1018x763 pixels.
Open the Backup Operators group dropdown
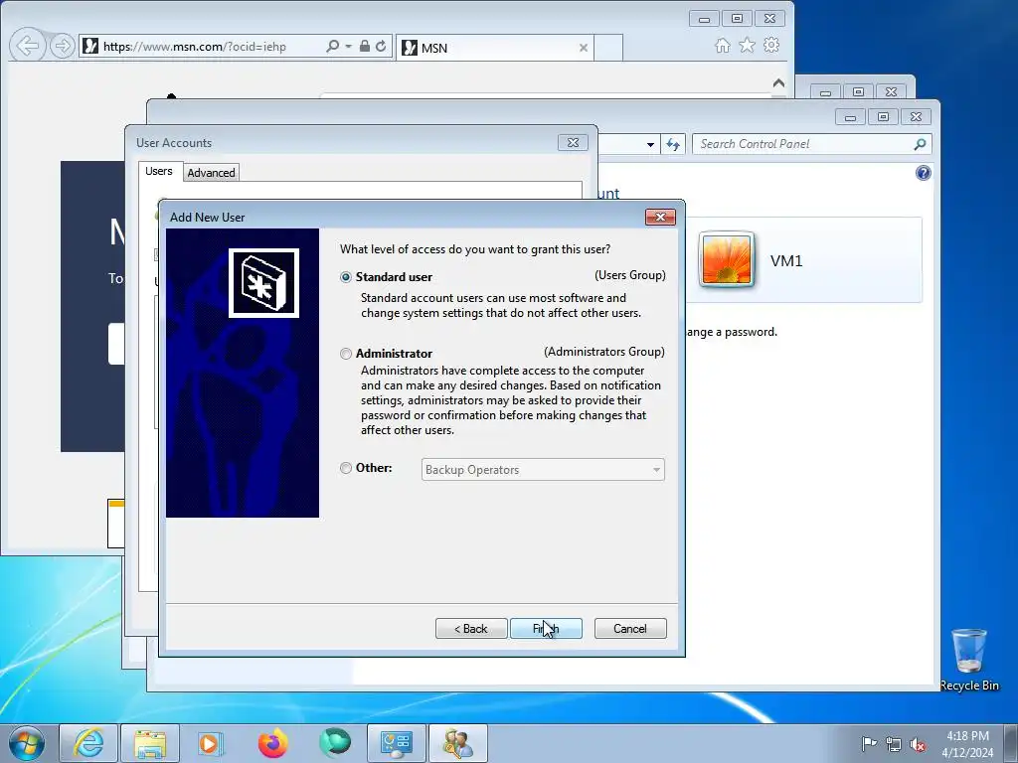click(x=543, y=470)
